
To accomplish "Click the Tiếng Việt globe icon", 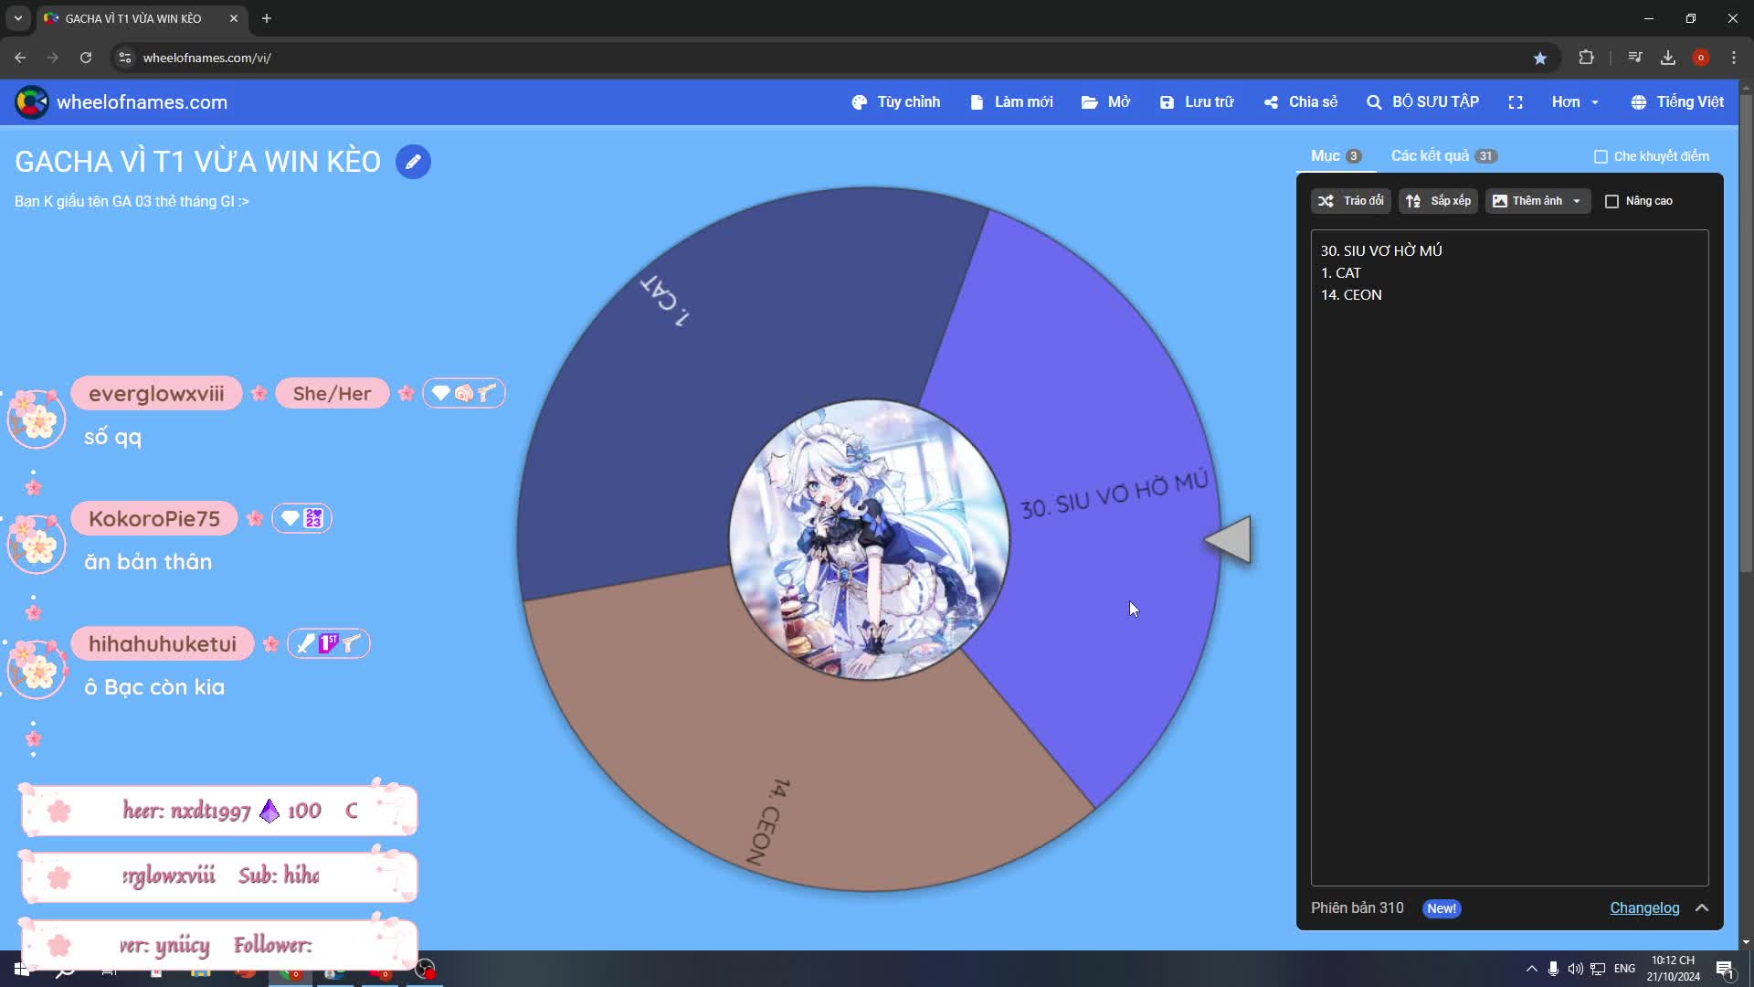I will point(1639,102).
